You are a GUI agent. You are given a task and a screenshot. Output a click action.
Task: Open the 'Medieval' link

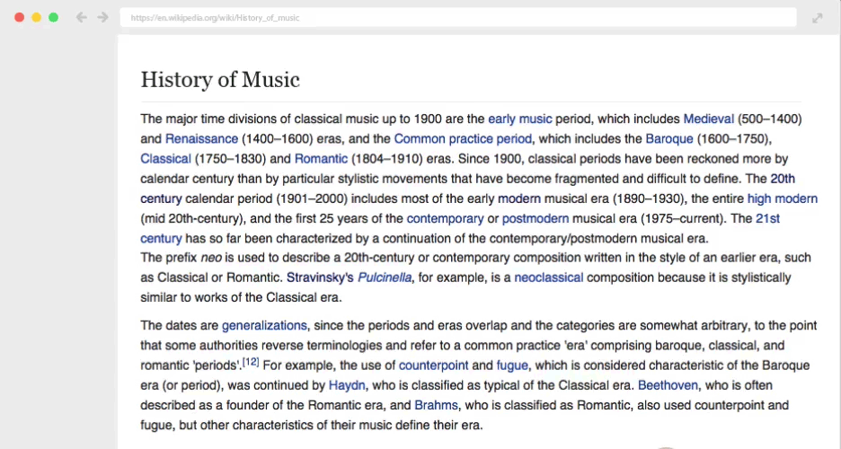[x=708, y=119]
